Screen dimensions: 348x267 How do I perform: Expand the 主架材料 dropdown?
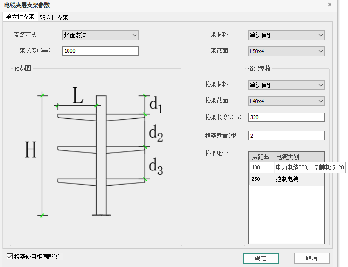click(286, 35)
